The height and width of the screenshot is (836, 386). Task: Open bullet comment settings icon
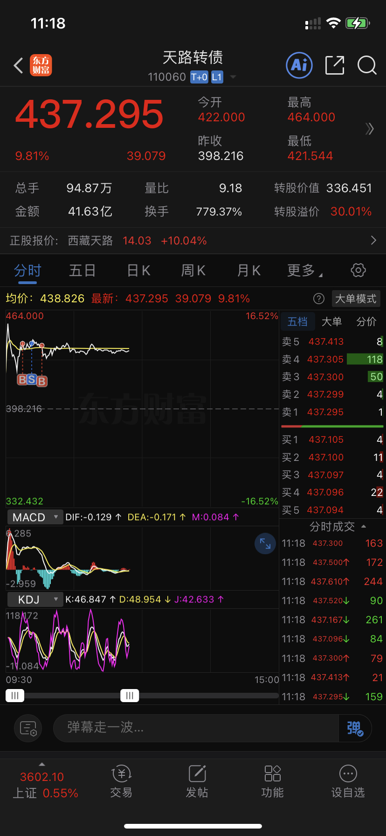(x=28, y=728)
